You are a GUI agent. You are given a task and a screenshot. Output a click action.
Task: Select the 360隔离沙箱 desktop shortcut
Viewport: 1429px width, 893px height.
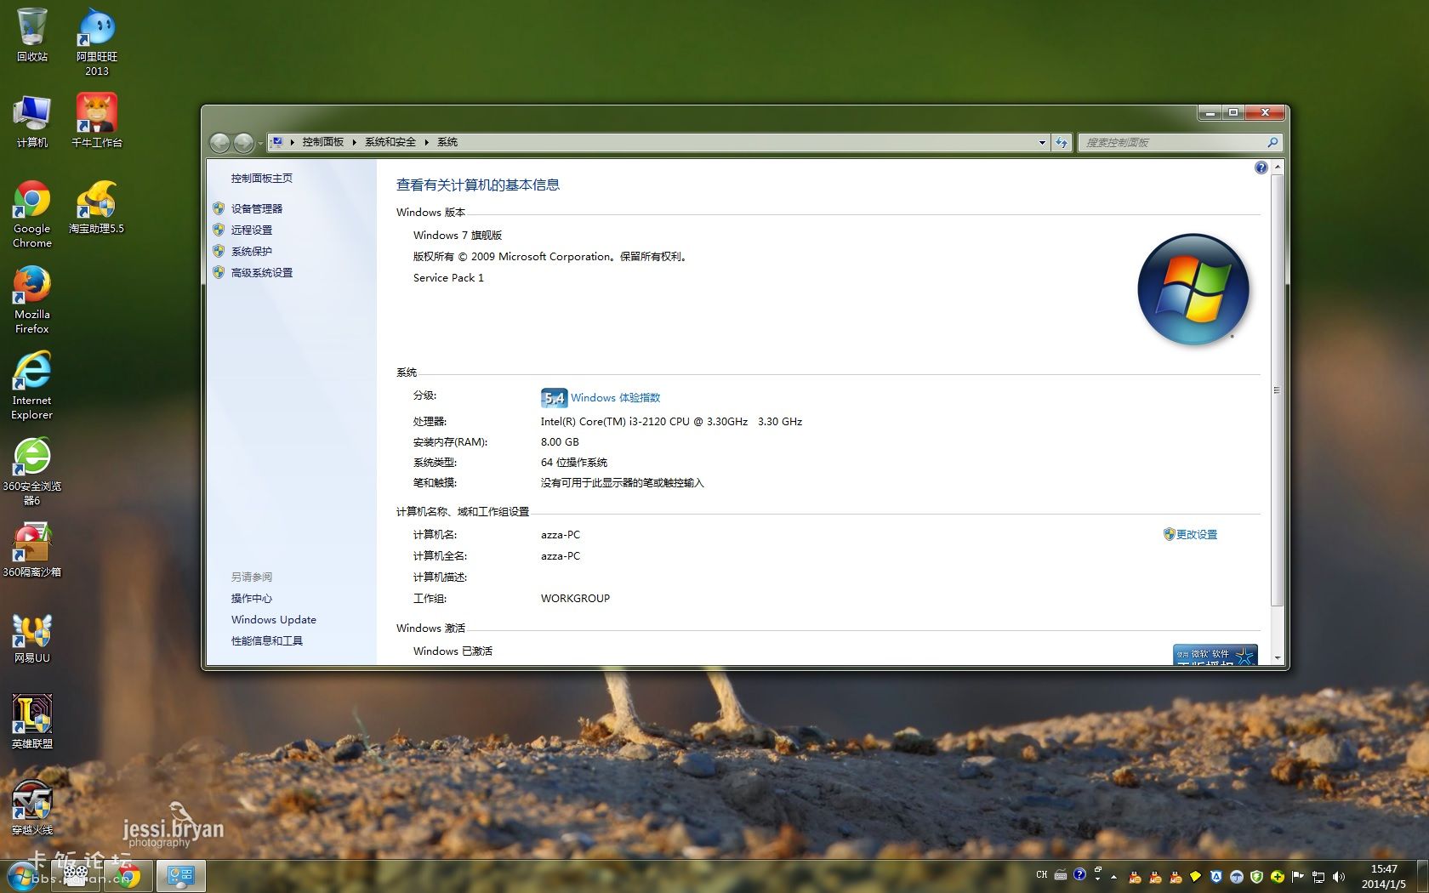click(x=32, y=550)
